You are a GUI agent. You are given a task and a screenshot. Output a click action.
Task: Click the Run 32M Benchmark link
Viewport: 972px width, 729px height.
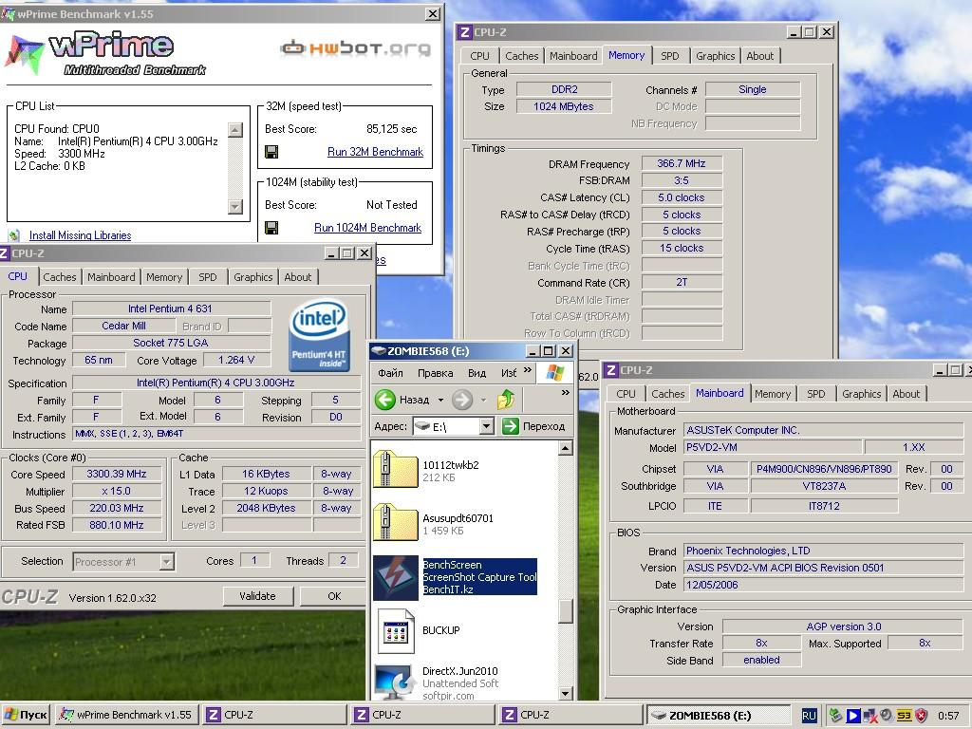click(375, 152)
